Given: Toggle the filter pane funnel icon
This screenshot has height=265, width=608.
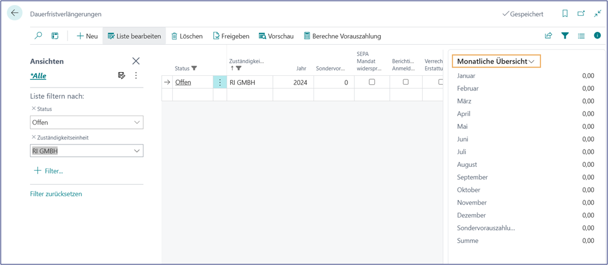Looking at the screenshot, I should [564, 36].
